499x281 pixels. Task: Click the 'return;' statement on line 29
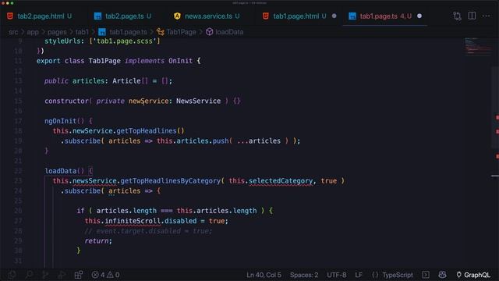(98, 241)
